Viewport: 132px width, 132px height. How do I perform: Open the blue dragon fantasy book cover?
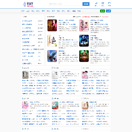(x=52, y=56)
